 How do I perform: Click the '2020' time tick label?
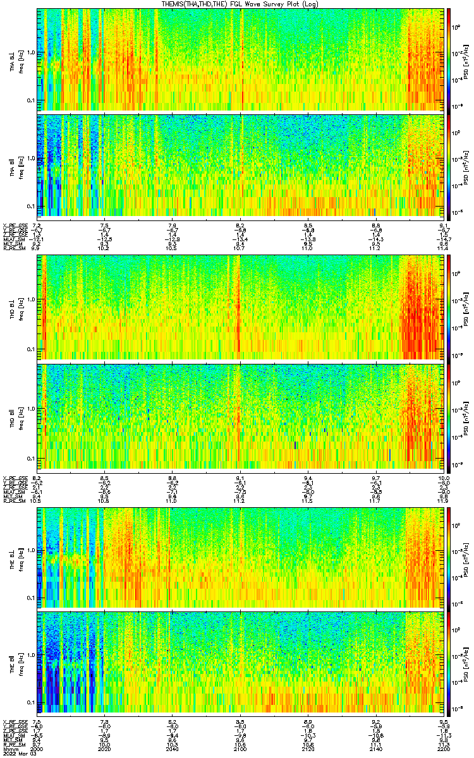coord(105,750)
